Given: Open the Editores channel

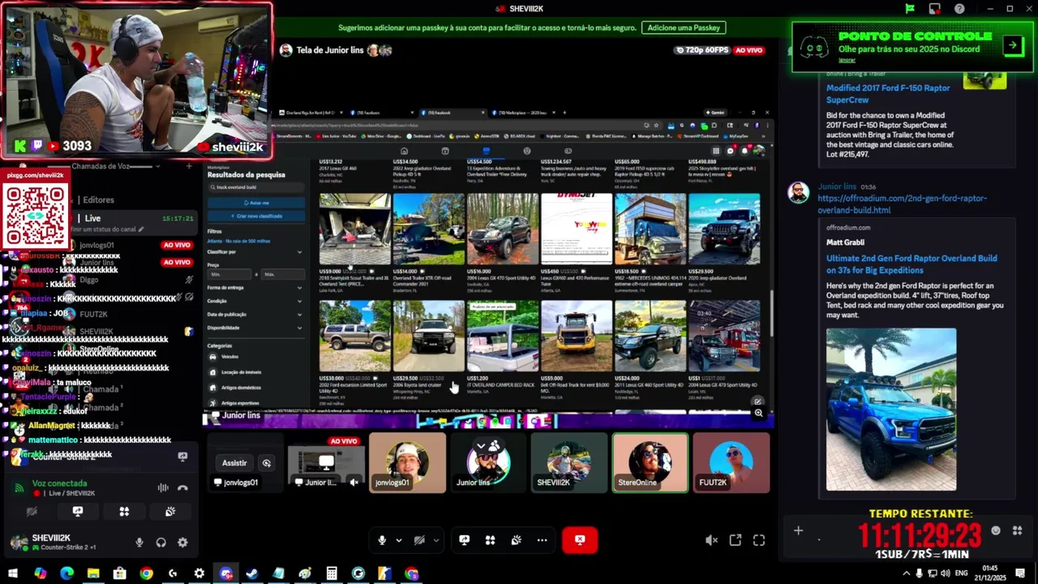Looking at the screenshot, I should 99,200.
